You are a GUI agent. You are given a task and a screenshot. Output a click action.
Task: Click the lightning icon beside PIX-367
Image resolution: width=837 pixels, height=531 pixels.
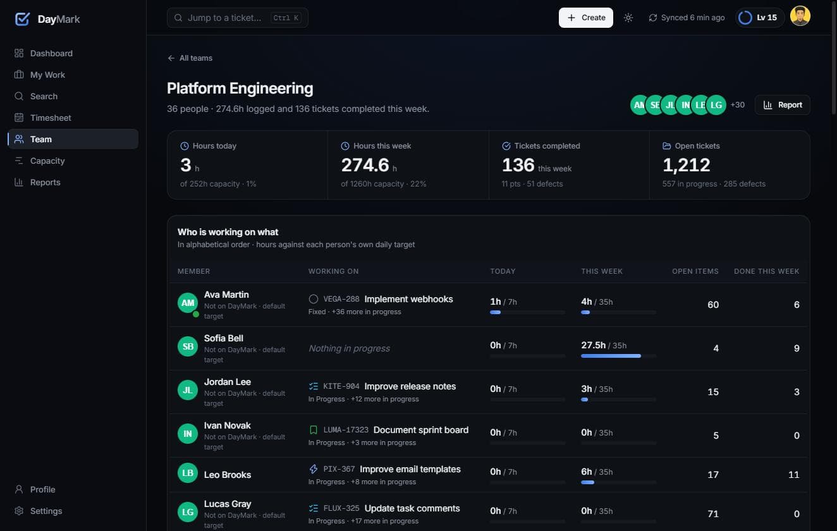point(314,469)
